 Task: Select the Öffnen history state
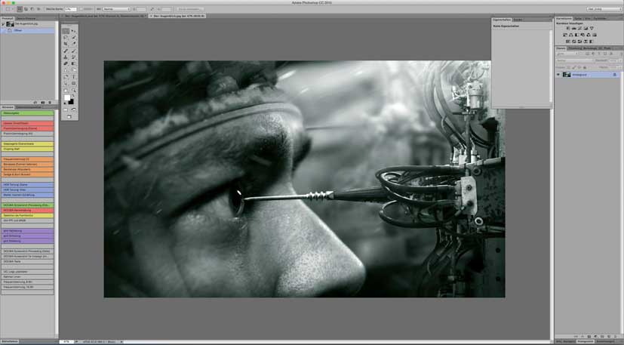[27, 30]
